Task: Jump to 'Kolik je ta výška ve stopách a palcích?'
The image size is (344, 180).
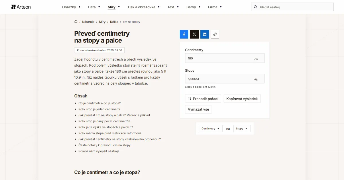Action: coord(106,127)
